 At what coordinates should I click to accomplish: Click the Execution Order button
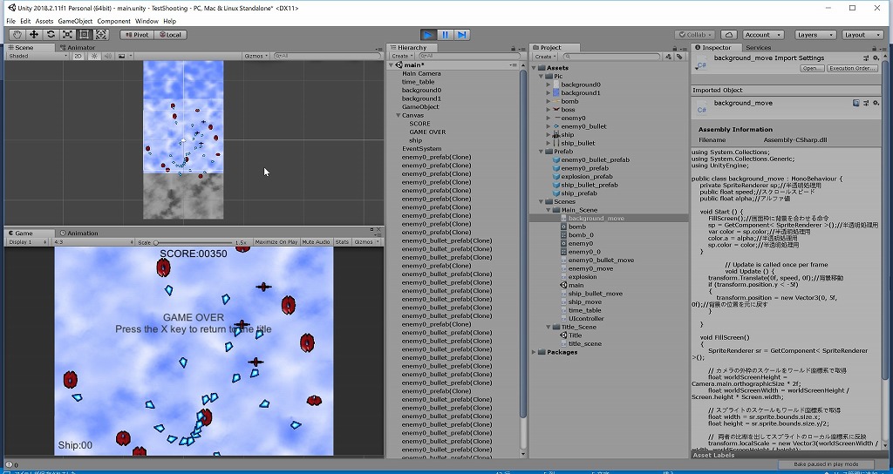(852, 68)
